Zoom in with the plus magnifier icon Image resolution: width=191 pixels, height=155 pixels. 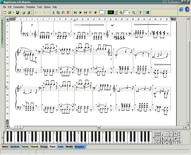[121, 13]
